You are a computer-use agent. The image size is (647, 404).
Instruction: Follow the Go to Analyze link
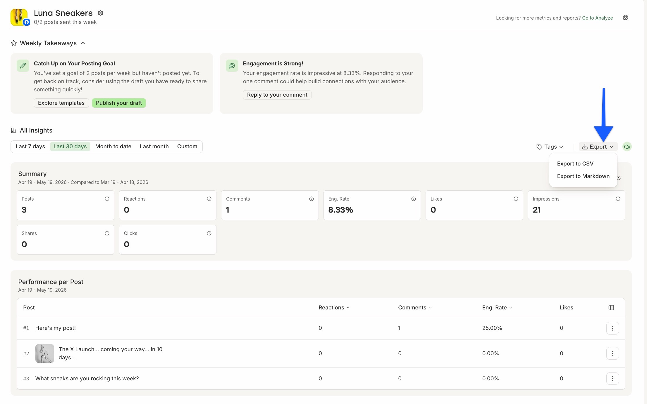tap(597, 18)
